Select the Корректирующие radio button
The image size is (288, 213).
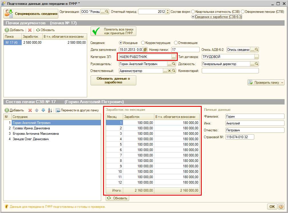(x=143, y=43)
